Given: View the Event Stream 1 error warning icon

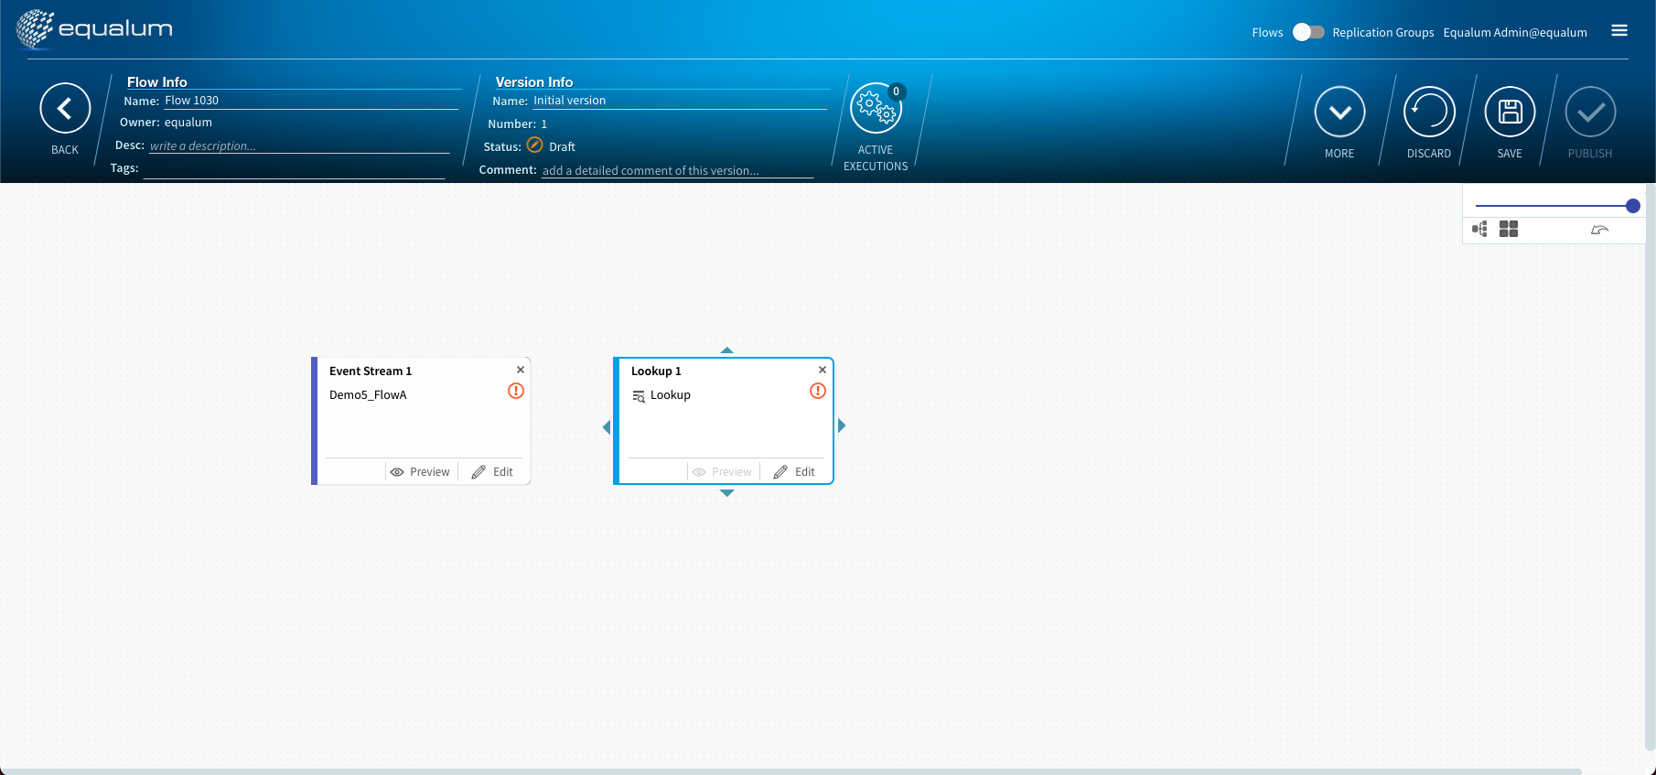Looking at the screenshot, I should (516, 391).
